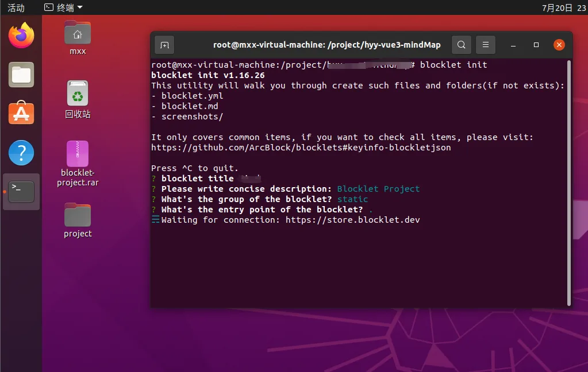Click the 'Waiting for connection:' text
Image resolution: width=588 pixels, height=372 pixels.
tap(221, 220)
